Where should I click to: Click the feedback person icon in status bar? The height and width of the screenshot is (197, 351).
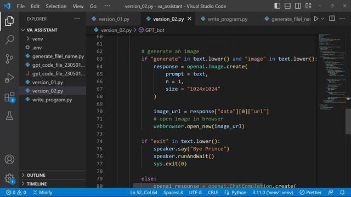(x=330, y=192)
